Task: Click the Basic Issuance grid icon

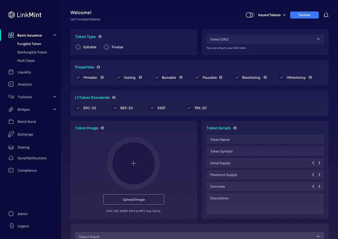Action: coord(11,35)
